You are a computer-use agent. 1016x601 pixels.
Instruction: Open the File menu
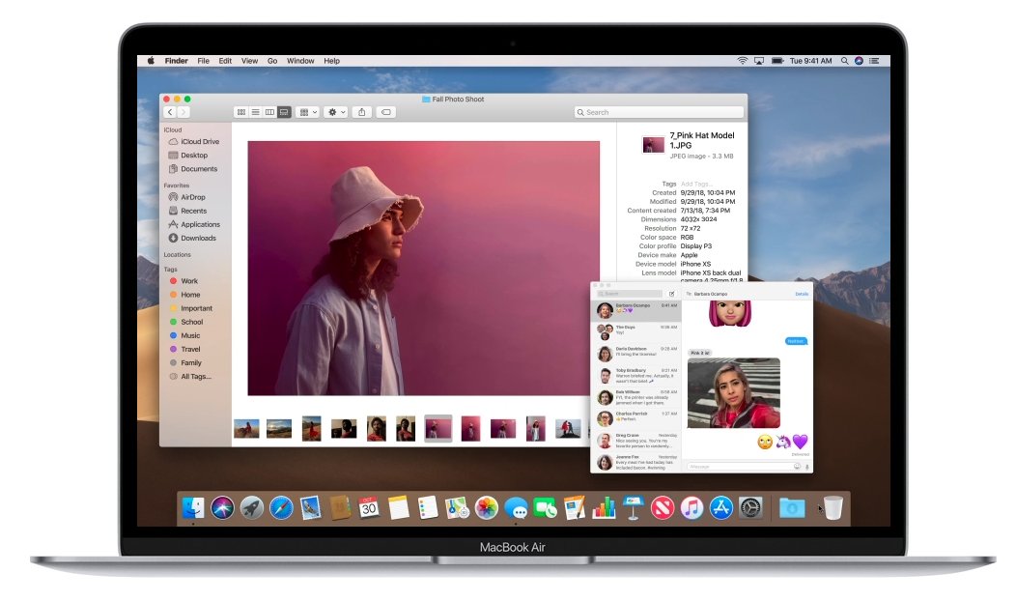pos(204,60)
